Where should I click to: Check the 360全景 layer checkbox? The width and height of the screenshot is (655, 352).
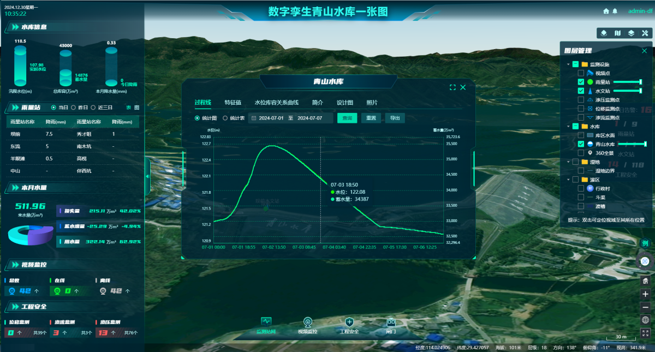tap(581, 153)
